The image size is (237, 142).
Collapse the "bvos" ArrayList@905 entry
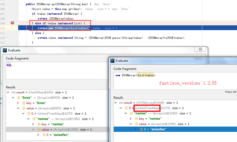pyautogui.click(x=13, y=98)
